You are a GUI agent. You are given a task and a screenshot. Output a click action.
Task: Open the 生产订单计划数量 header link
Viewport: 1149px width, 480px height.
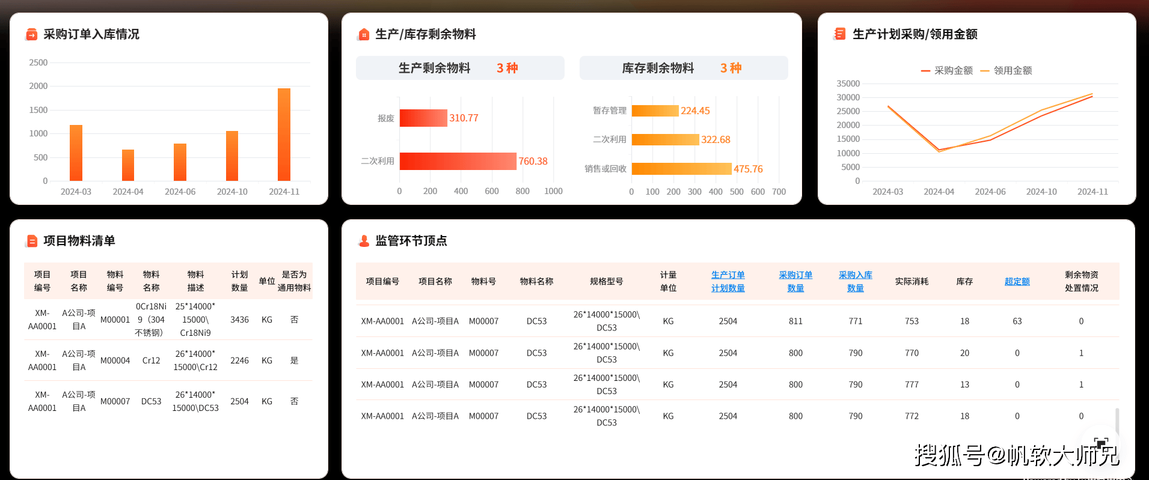[x=728, y=281]
